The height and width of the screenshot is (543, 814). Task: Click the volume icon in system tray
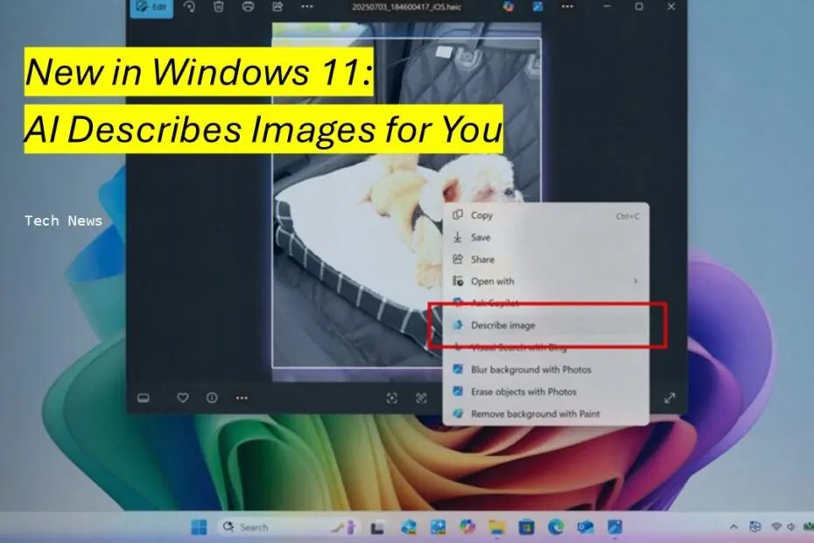click(x=790, y=527)
